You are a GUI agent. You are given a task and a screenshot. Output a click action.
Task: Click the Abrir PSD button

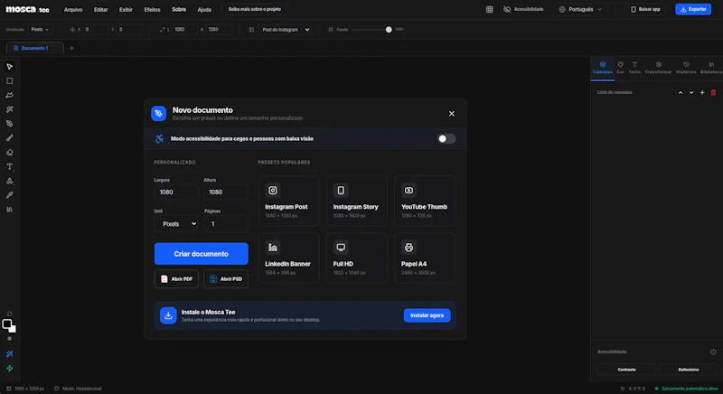226,279
